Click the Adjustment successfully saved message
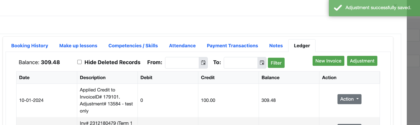The height and width of the screenshot is (125, 420). (x=378, y=8)
